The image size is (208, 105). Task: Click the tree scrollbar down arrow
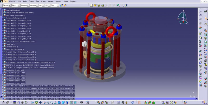[x=1, y=97]
